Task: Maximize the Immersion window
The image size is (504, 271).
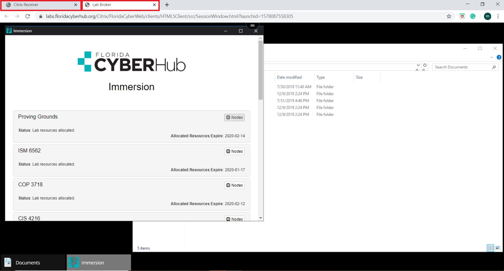Action: click(241, 31)
